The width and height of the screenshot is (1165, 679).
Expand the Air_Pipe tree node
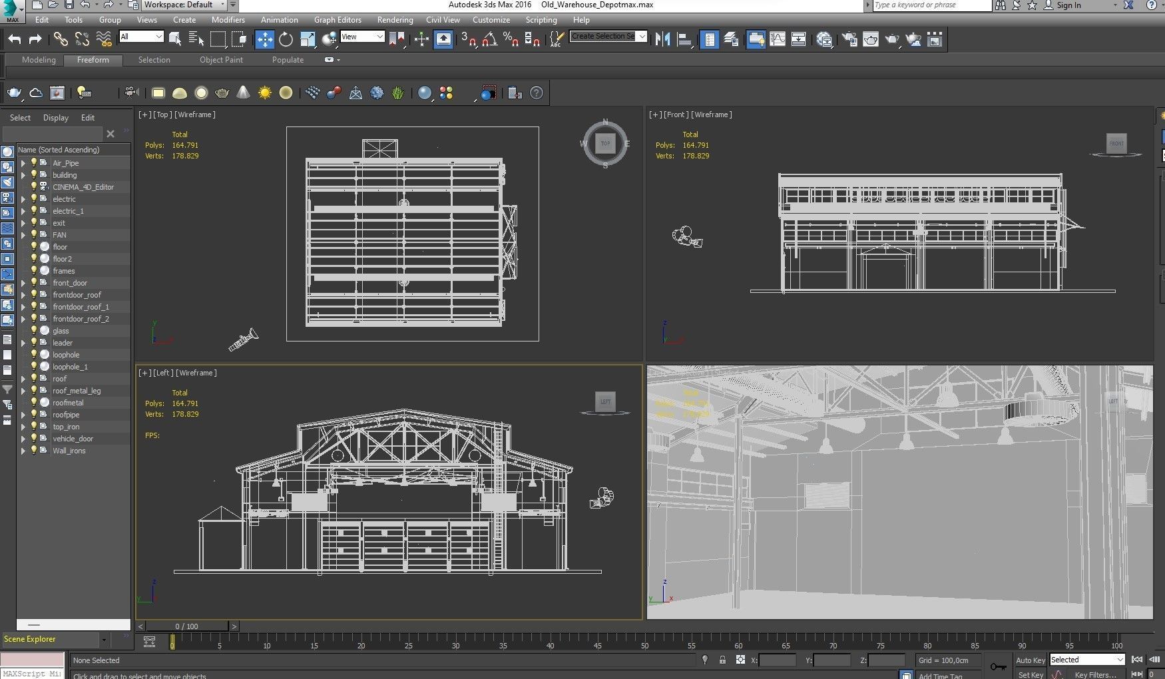23,163
